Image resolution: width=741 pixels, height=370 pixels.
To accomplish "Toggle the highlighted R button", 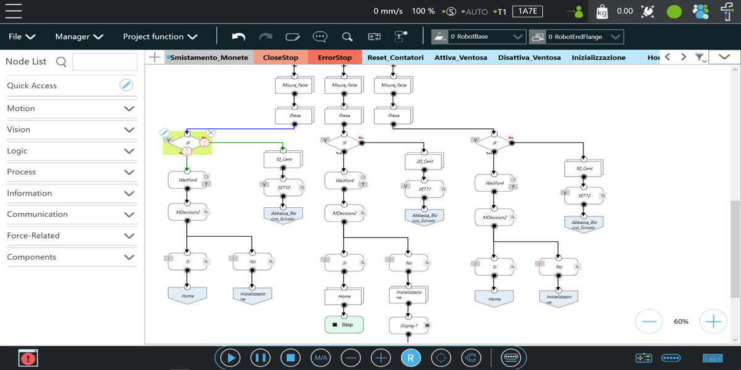I will point(410,357).
